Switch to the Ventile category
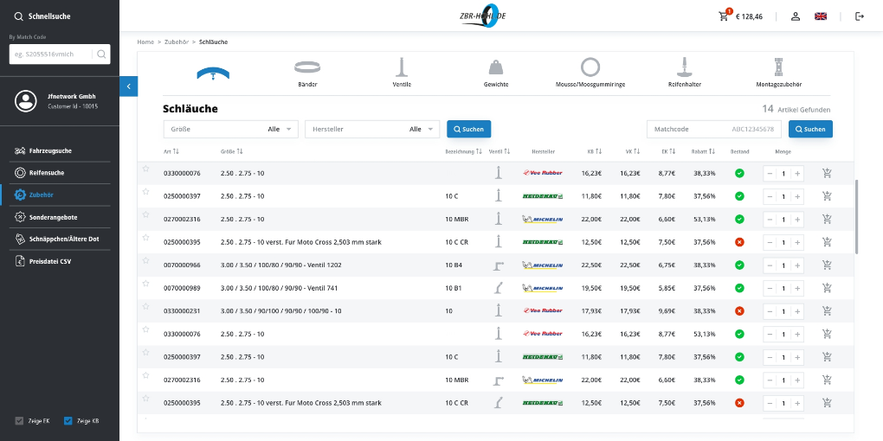The height and width of the screenshot is (441, 883). 402,73
